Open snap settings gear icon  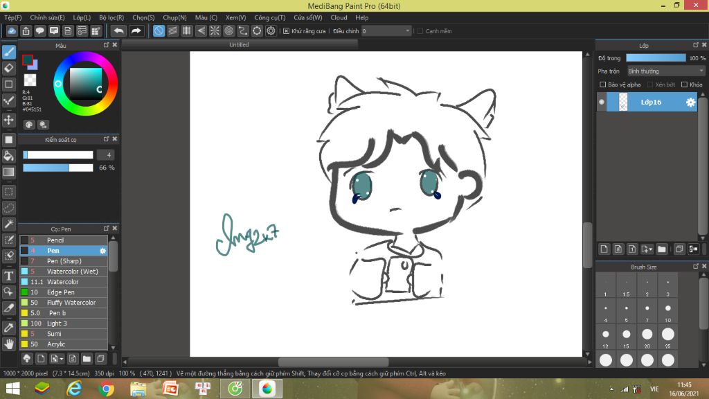click(x=271, y=30)
